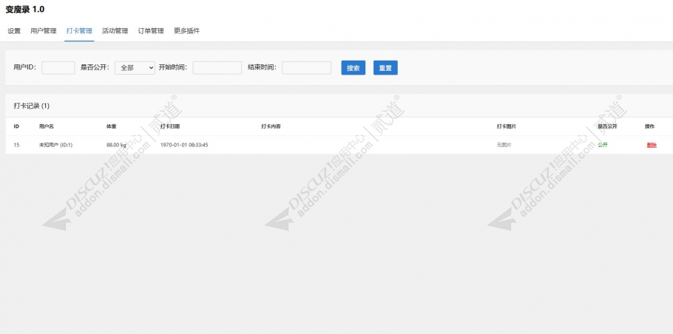Open the 设置 tab
The image size is (673, 334).
coord(14,31)
